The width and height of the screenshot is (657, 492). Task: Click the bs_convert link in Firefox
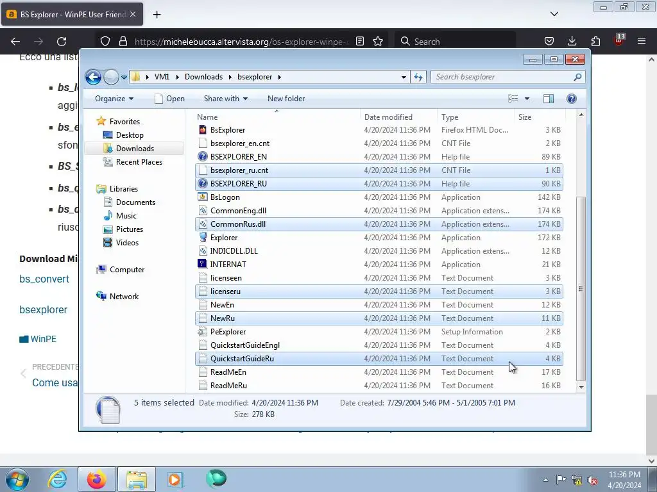click(x=44, y=279)
